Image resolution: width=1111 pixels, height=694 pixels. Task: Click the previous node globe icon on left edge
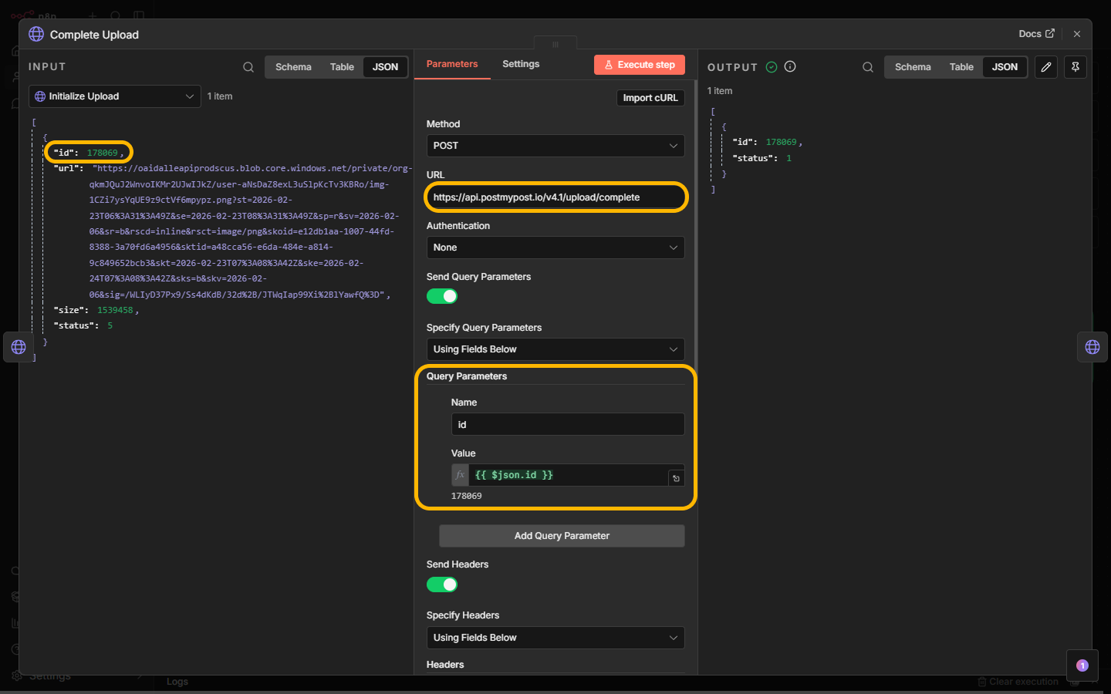(x=19, y=347)
